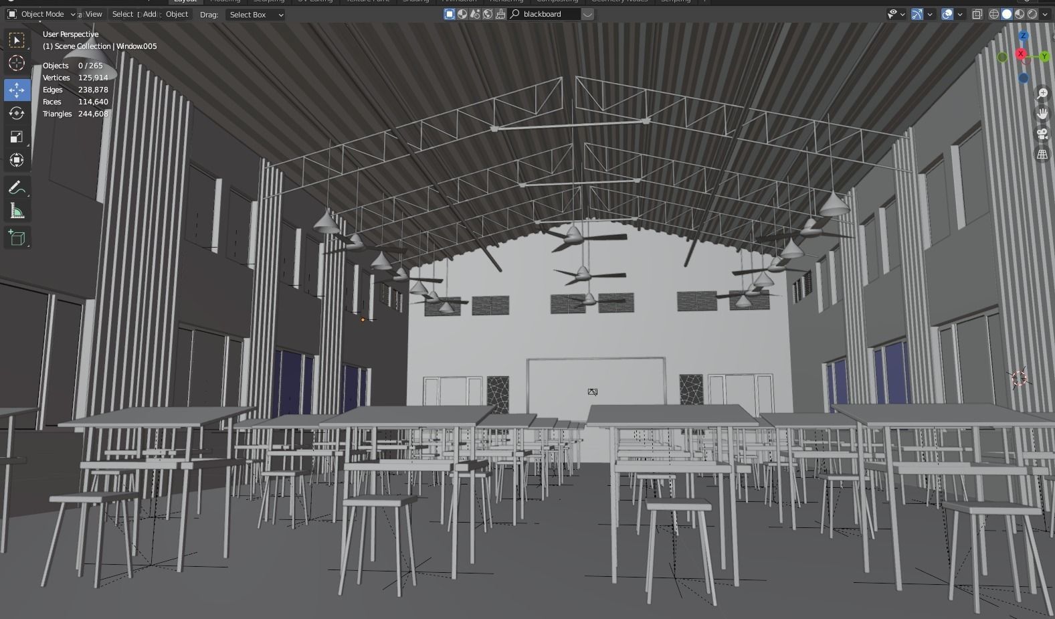This screenshot has width=1055, height=619.
Task: Choose the Measure ruler tool
Action: pyautogui.click(x=17, y=211)
